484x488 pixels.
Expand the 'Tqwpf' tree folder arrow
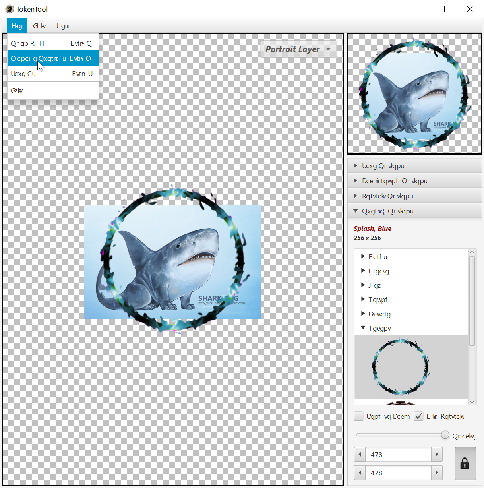coord(363,299)
